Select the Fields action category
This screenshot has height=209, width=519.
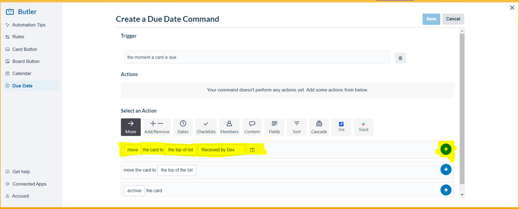[x=274, y=127]
